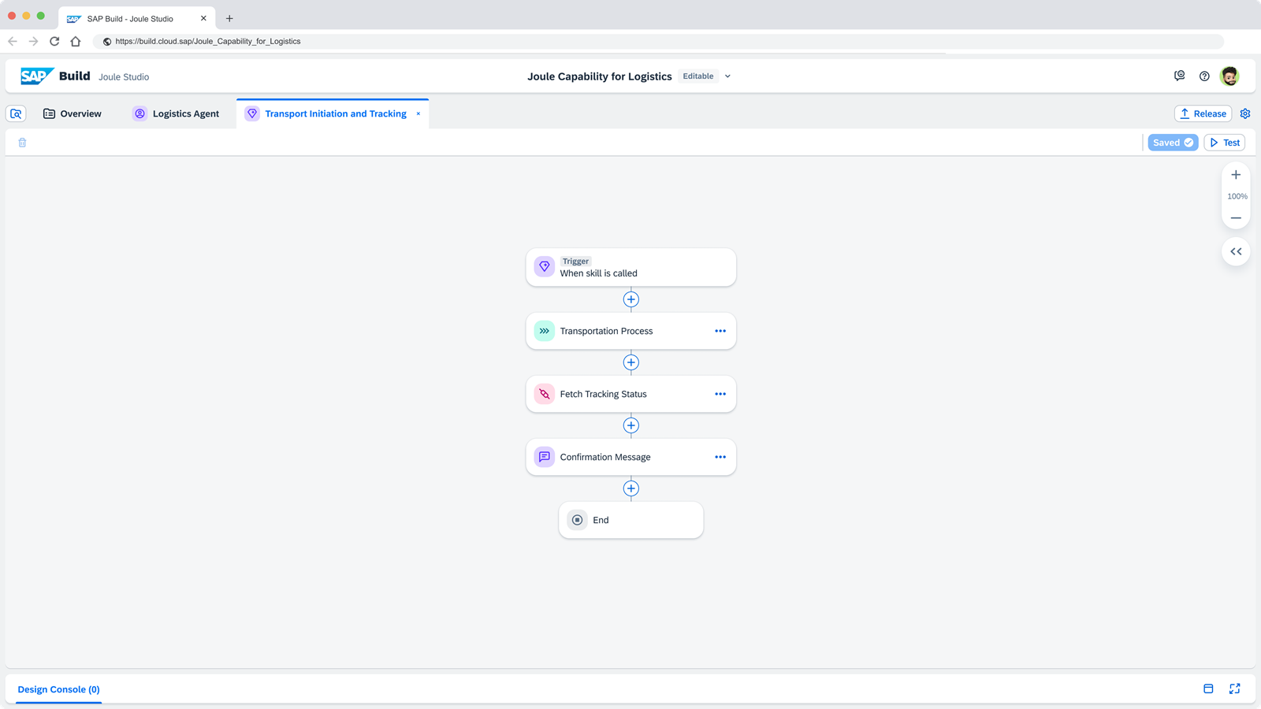Zoom out the canvas with minus
The width and height of the screenshot is (1261, 709).
tap(1236, 217)
